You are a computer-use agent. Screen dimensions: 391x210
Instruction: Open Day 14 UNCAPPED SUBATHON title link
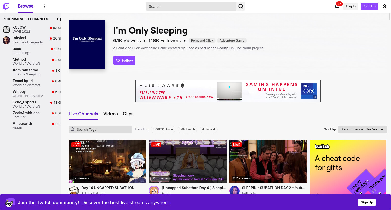[x=108, y=188]
